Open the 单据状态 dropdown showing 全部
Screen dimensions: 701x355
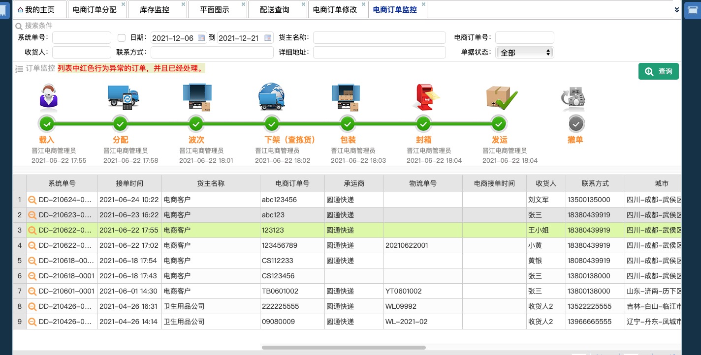pyautogui.click(x=525, y=53)
